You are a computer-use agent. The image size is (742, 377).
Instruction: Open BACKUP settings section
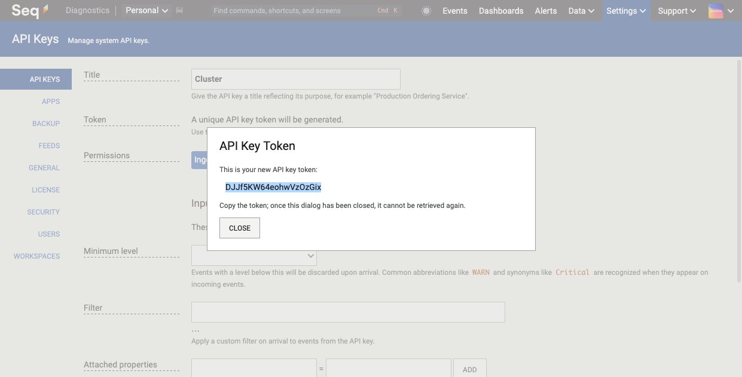point(46,124)
